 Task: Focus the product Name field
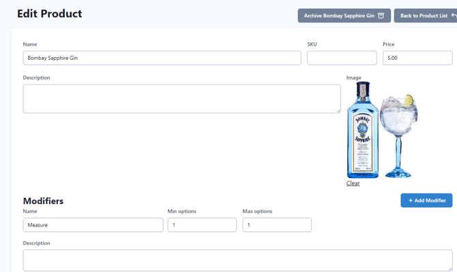pos(162,58)
